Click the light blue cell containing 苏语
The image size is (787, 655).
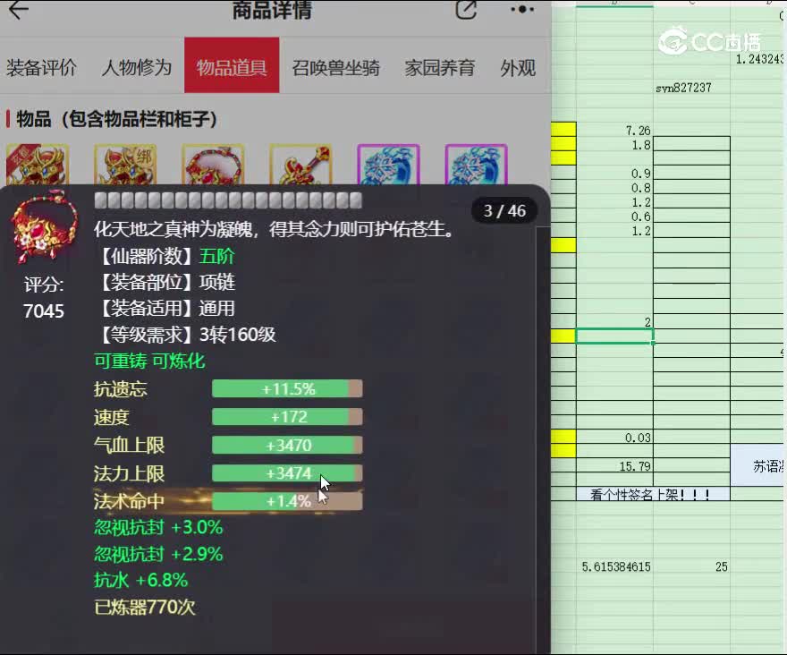click(x=760, y=465)
